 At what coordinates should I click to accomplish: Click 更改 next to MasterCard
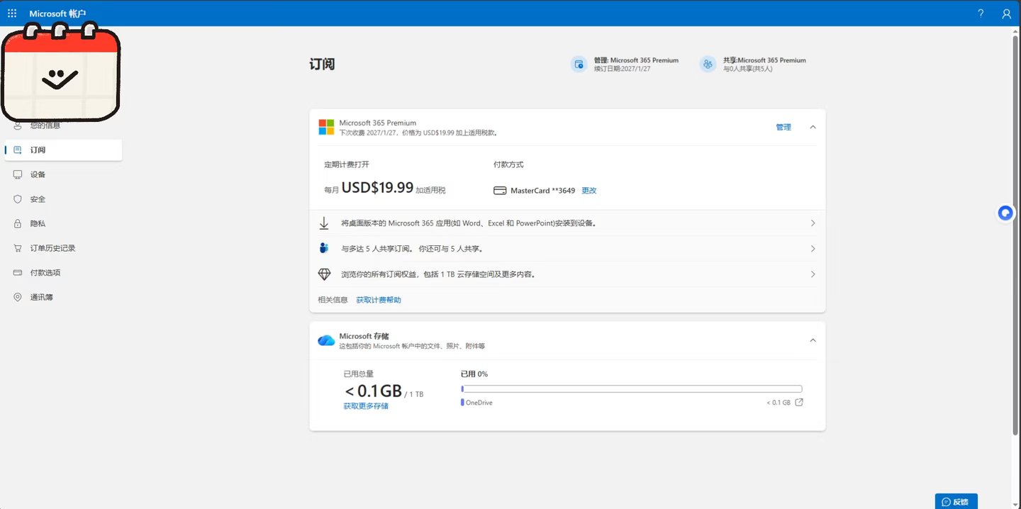589,191
